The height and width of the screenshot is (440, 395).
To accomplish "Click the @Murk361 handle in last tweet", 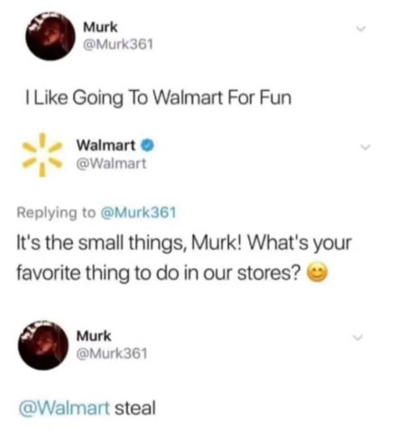I will pyautogui.click(x=112, y=354).
